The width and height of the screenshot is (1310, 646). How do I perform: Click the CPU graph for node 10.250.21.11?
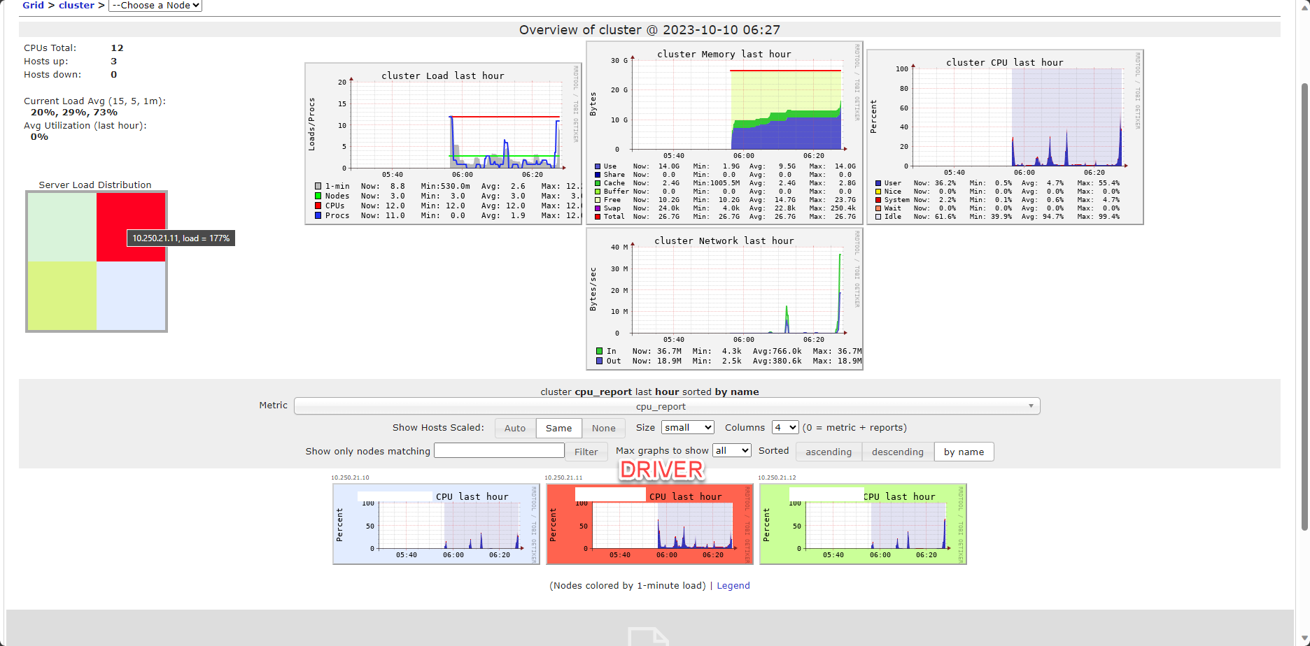(649, 524)
